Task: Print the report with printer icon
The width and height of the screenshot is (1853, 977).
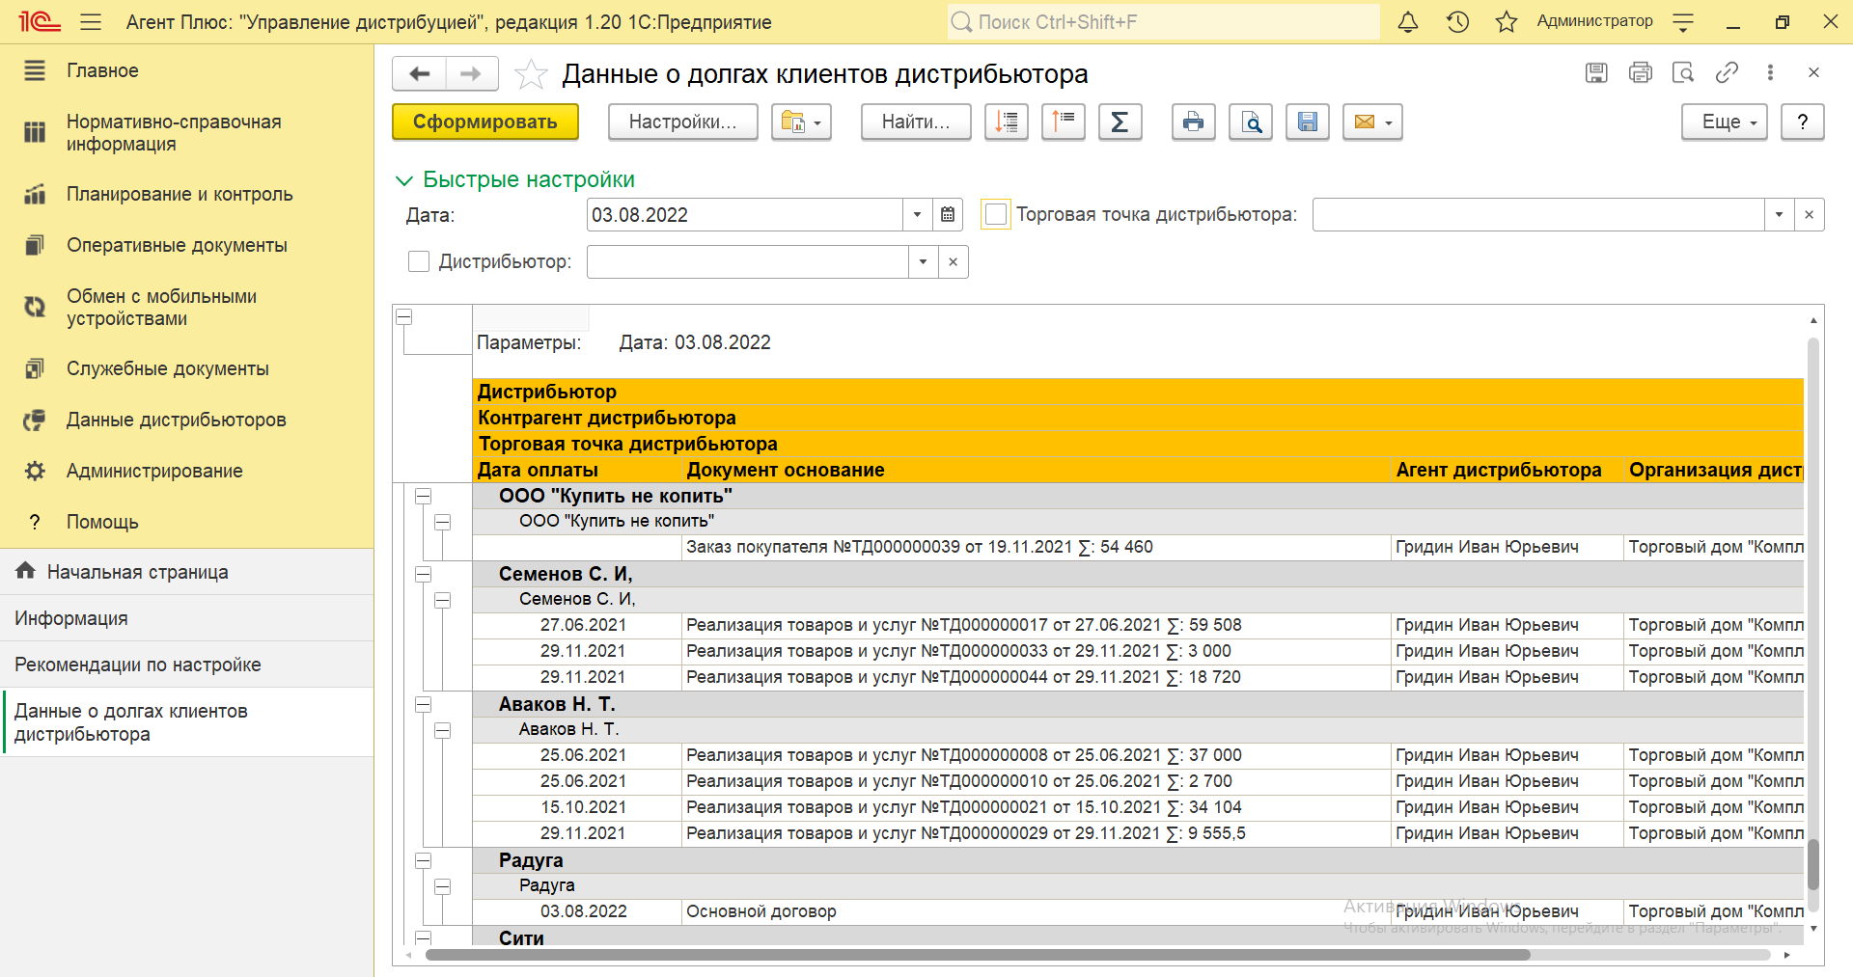Action: [x=1193, y=122]
